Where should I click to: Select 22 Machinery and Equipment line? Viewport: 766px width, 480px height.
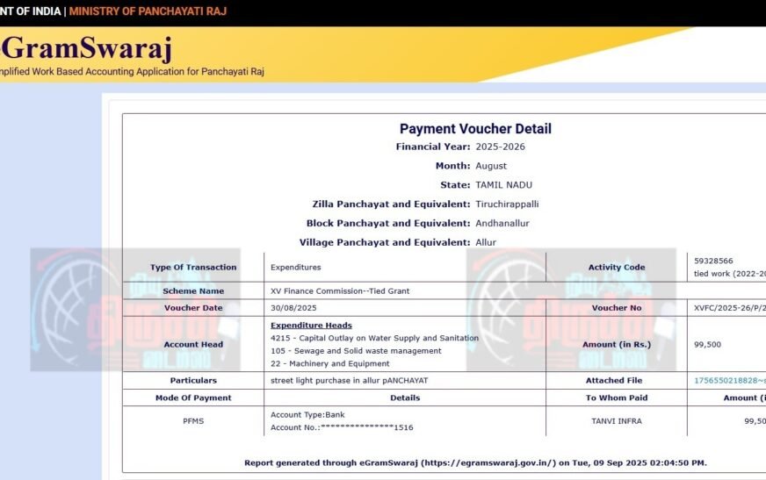point(329,364)
